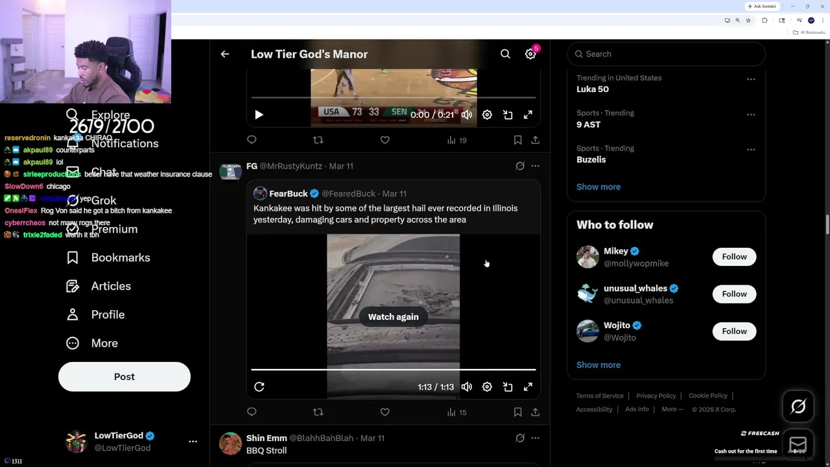Image resolution: width=830 pixels, height=467 pixels.
Task: Open Bookmarks in the sidebar
Action: pyautogui.click(x=108, y=257)
